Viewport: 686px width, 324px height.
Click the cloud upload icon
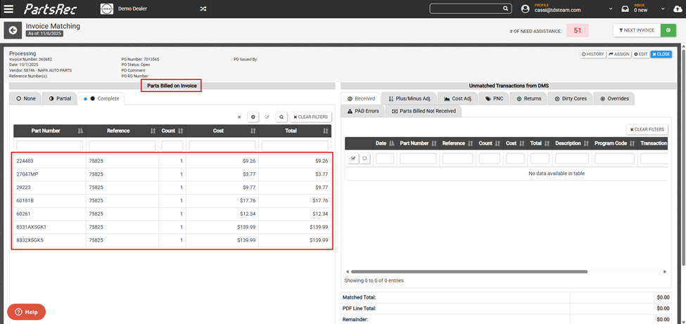click(677, 8)
